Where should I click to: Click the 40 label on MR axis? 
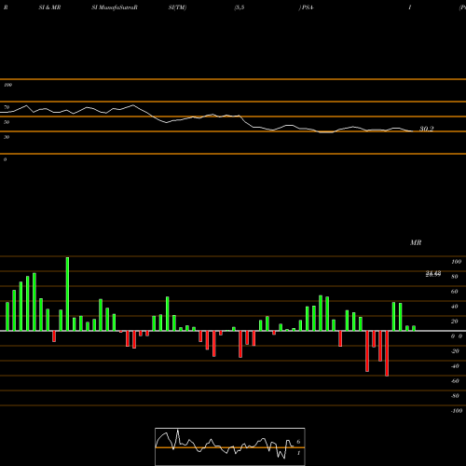pyautogui.click(x=455, y=307)
